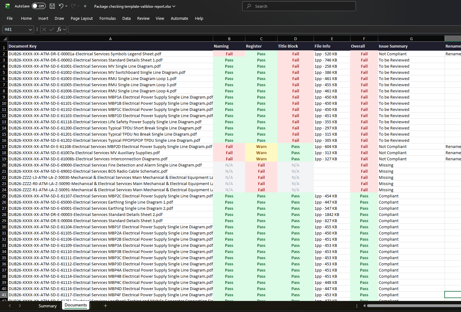Click the '1pp · 520 KB' cell

click(332, 54)
